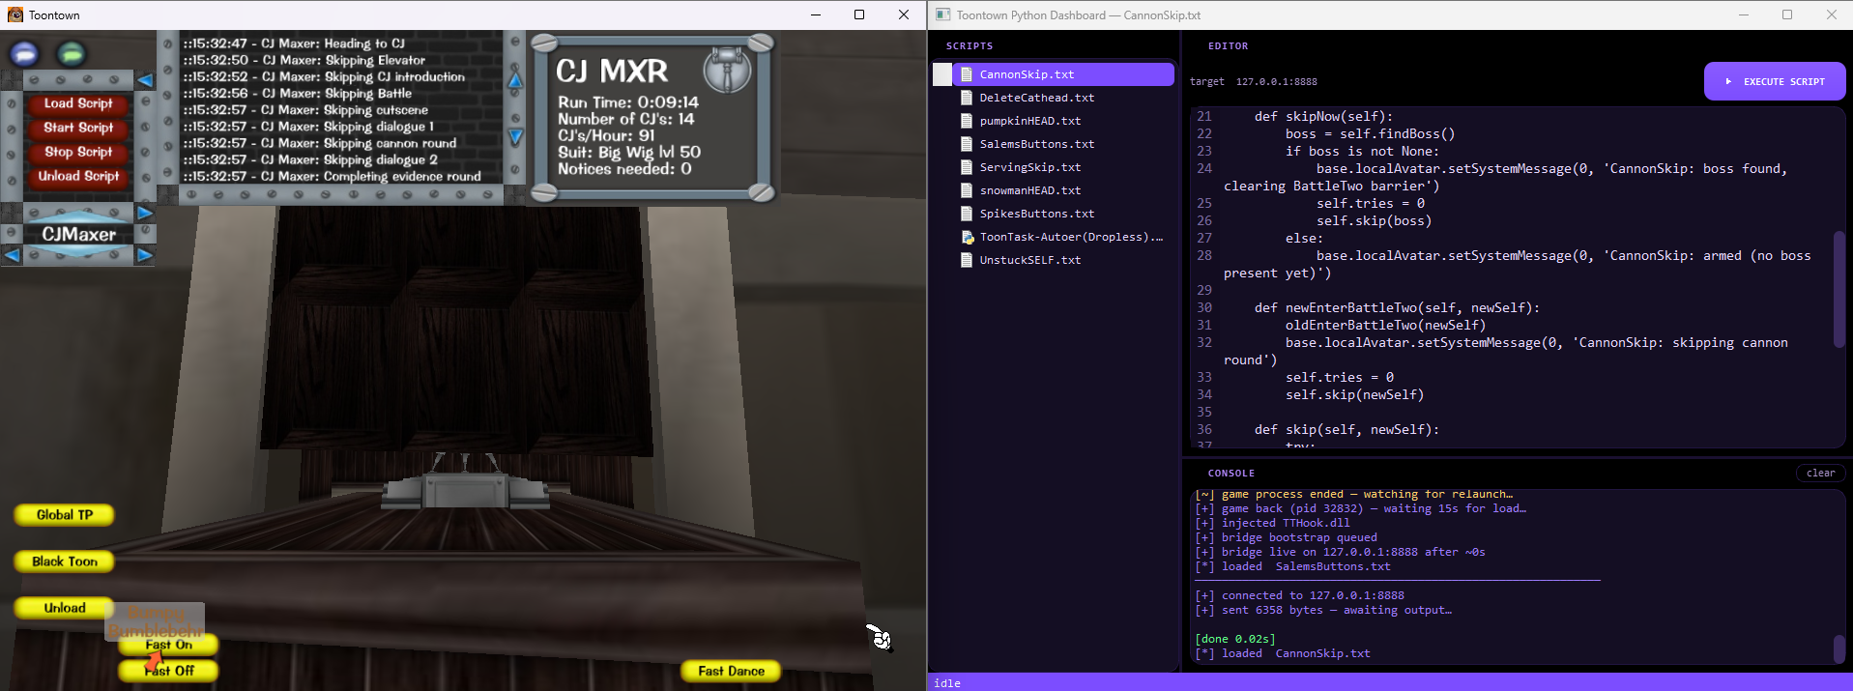Click the clear button in the console
This screenshot has height=691, width=1853.
1820,473
